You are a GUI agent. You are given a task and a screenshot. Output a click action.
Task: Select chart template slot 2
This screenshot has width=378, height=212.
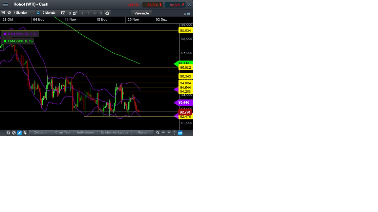pos(82,13)
